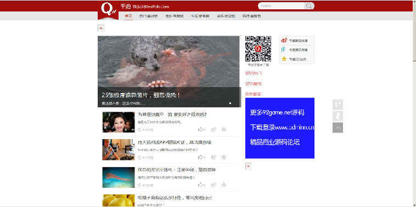Open the third red link above blue ad
This screenshot has width=416, height=207.
point(253,94)
